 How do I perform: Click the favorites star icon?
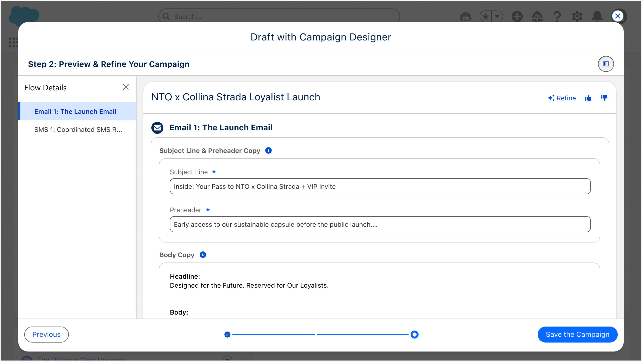486,17
